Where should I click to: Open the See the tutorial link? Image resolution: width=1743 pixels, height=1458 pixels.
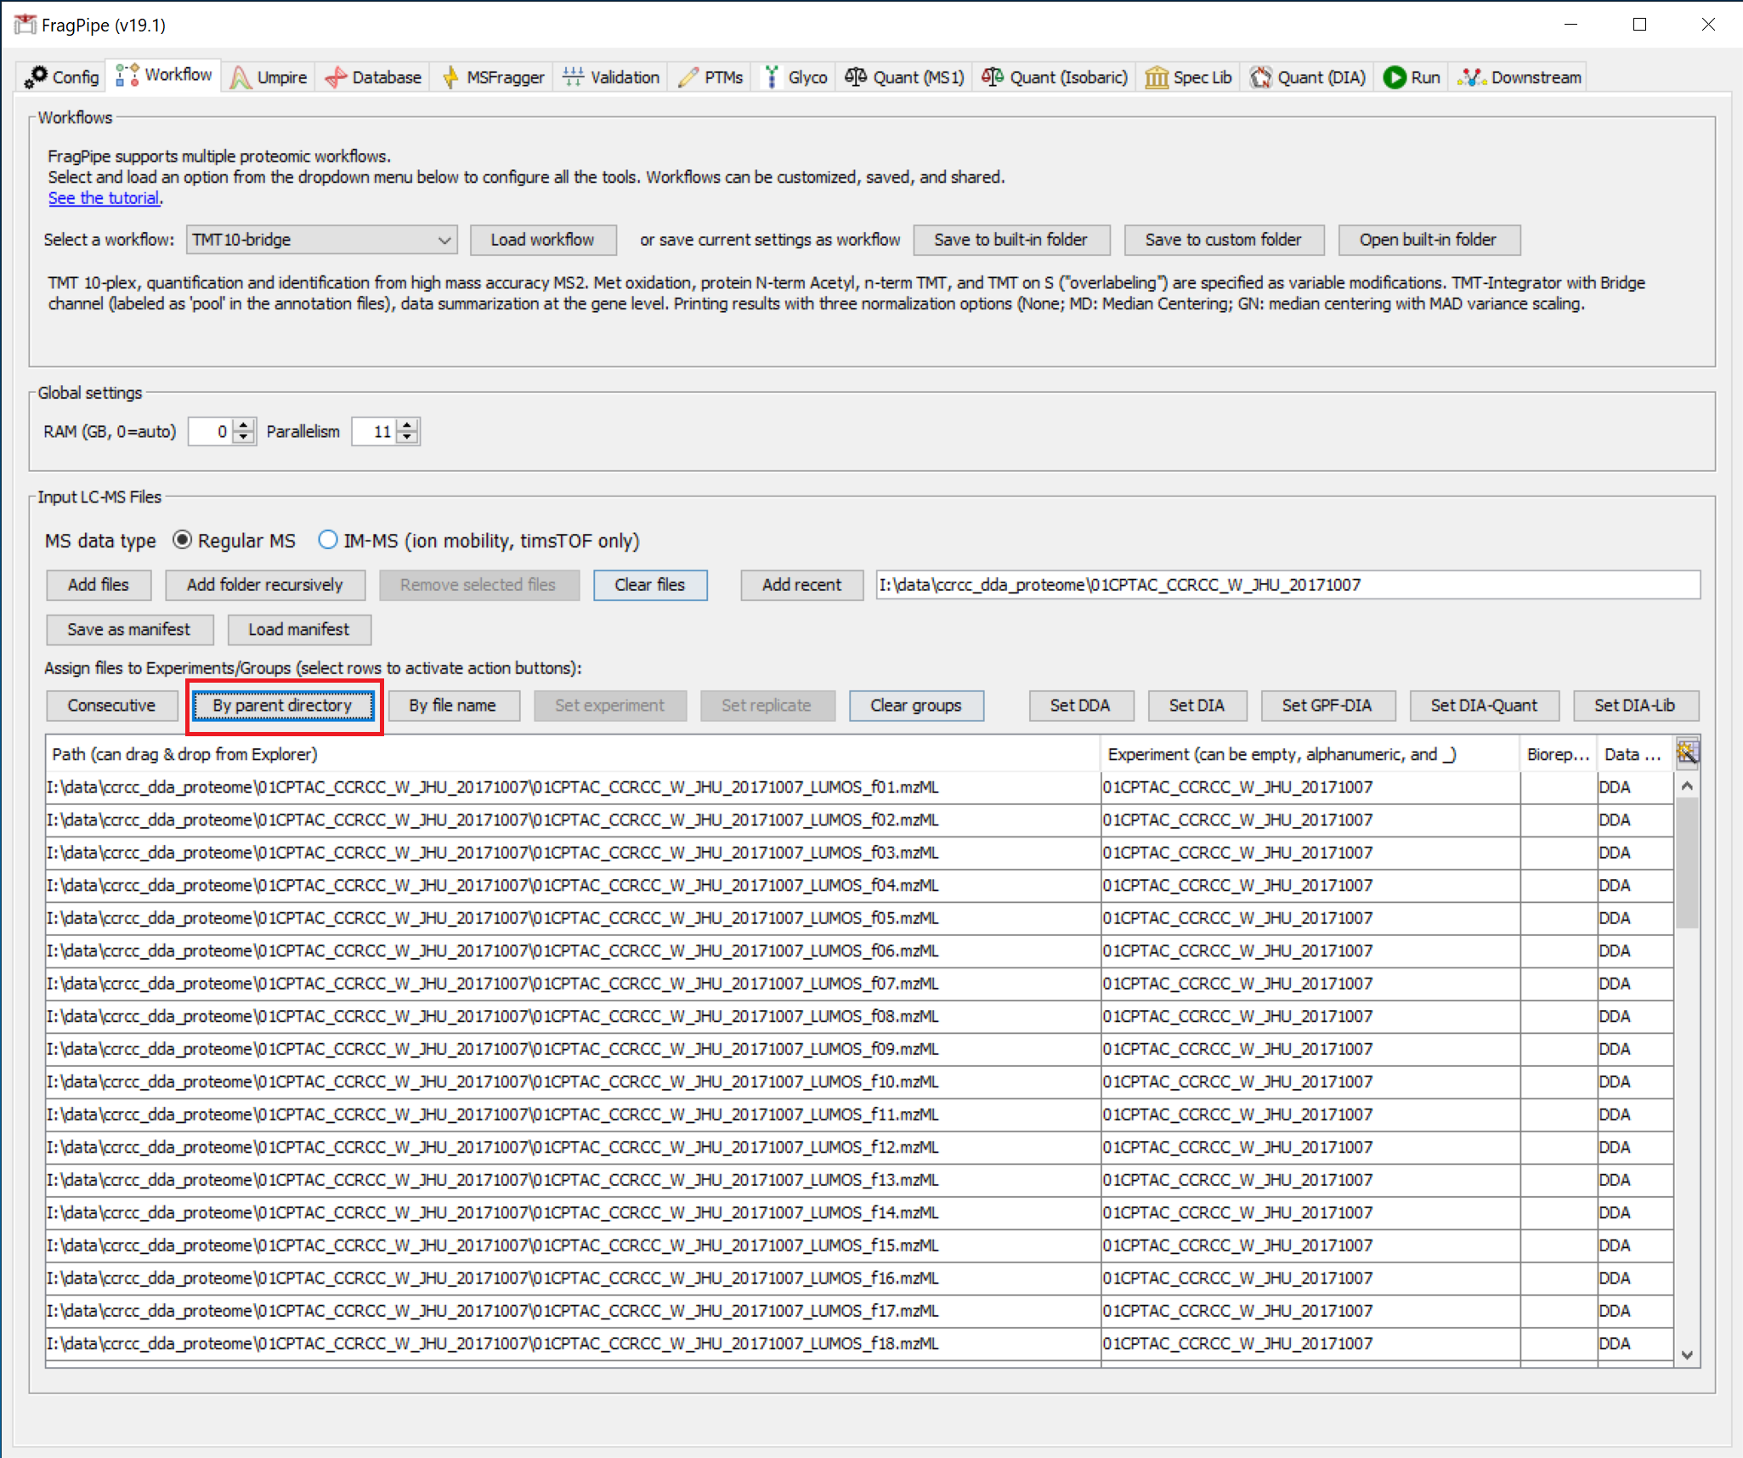pyautogui.click(x=104, y=198)
